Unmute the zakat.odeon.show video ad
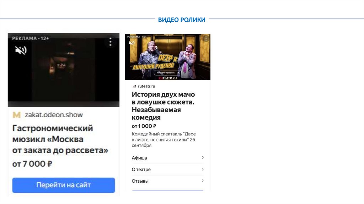The width and height of the screenshot is (364, 204). (x=21, y=50)
